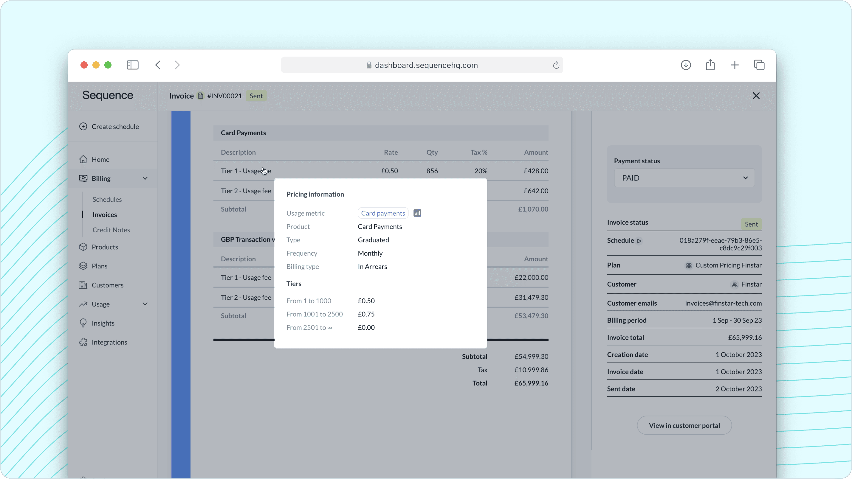
Task: Open the Custom Pricing Finstar plan link
Action: 728,265
